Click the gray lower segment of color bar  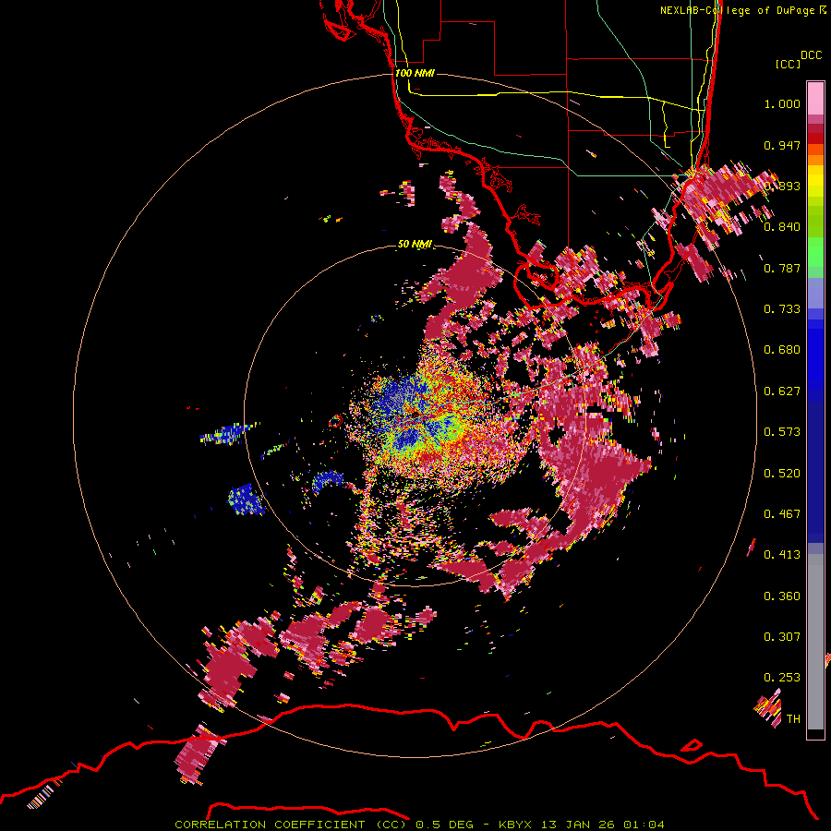tap(815, 642)
